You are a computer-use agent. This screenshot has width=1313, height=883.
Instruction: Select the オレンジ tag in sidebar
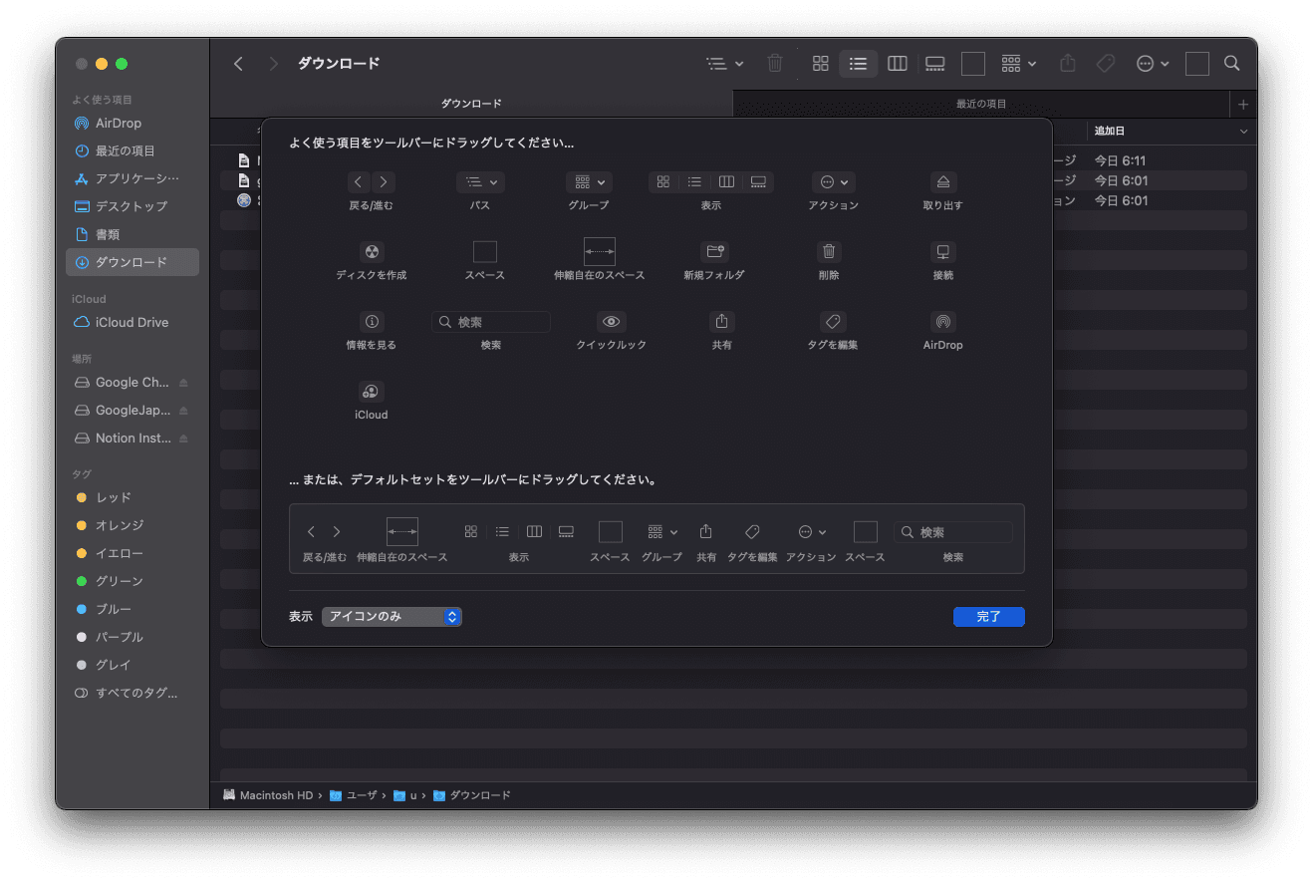(x=132, y=525)
